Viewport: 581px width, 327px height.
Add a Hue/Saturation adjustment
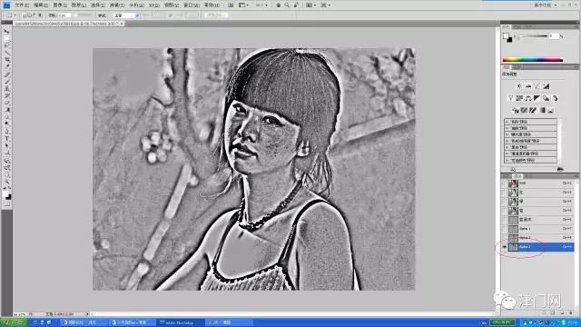[x=519, y=98]
